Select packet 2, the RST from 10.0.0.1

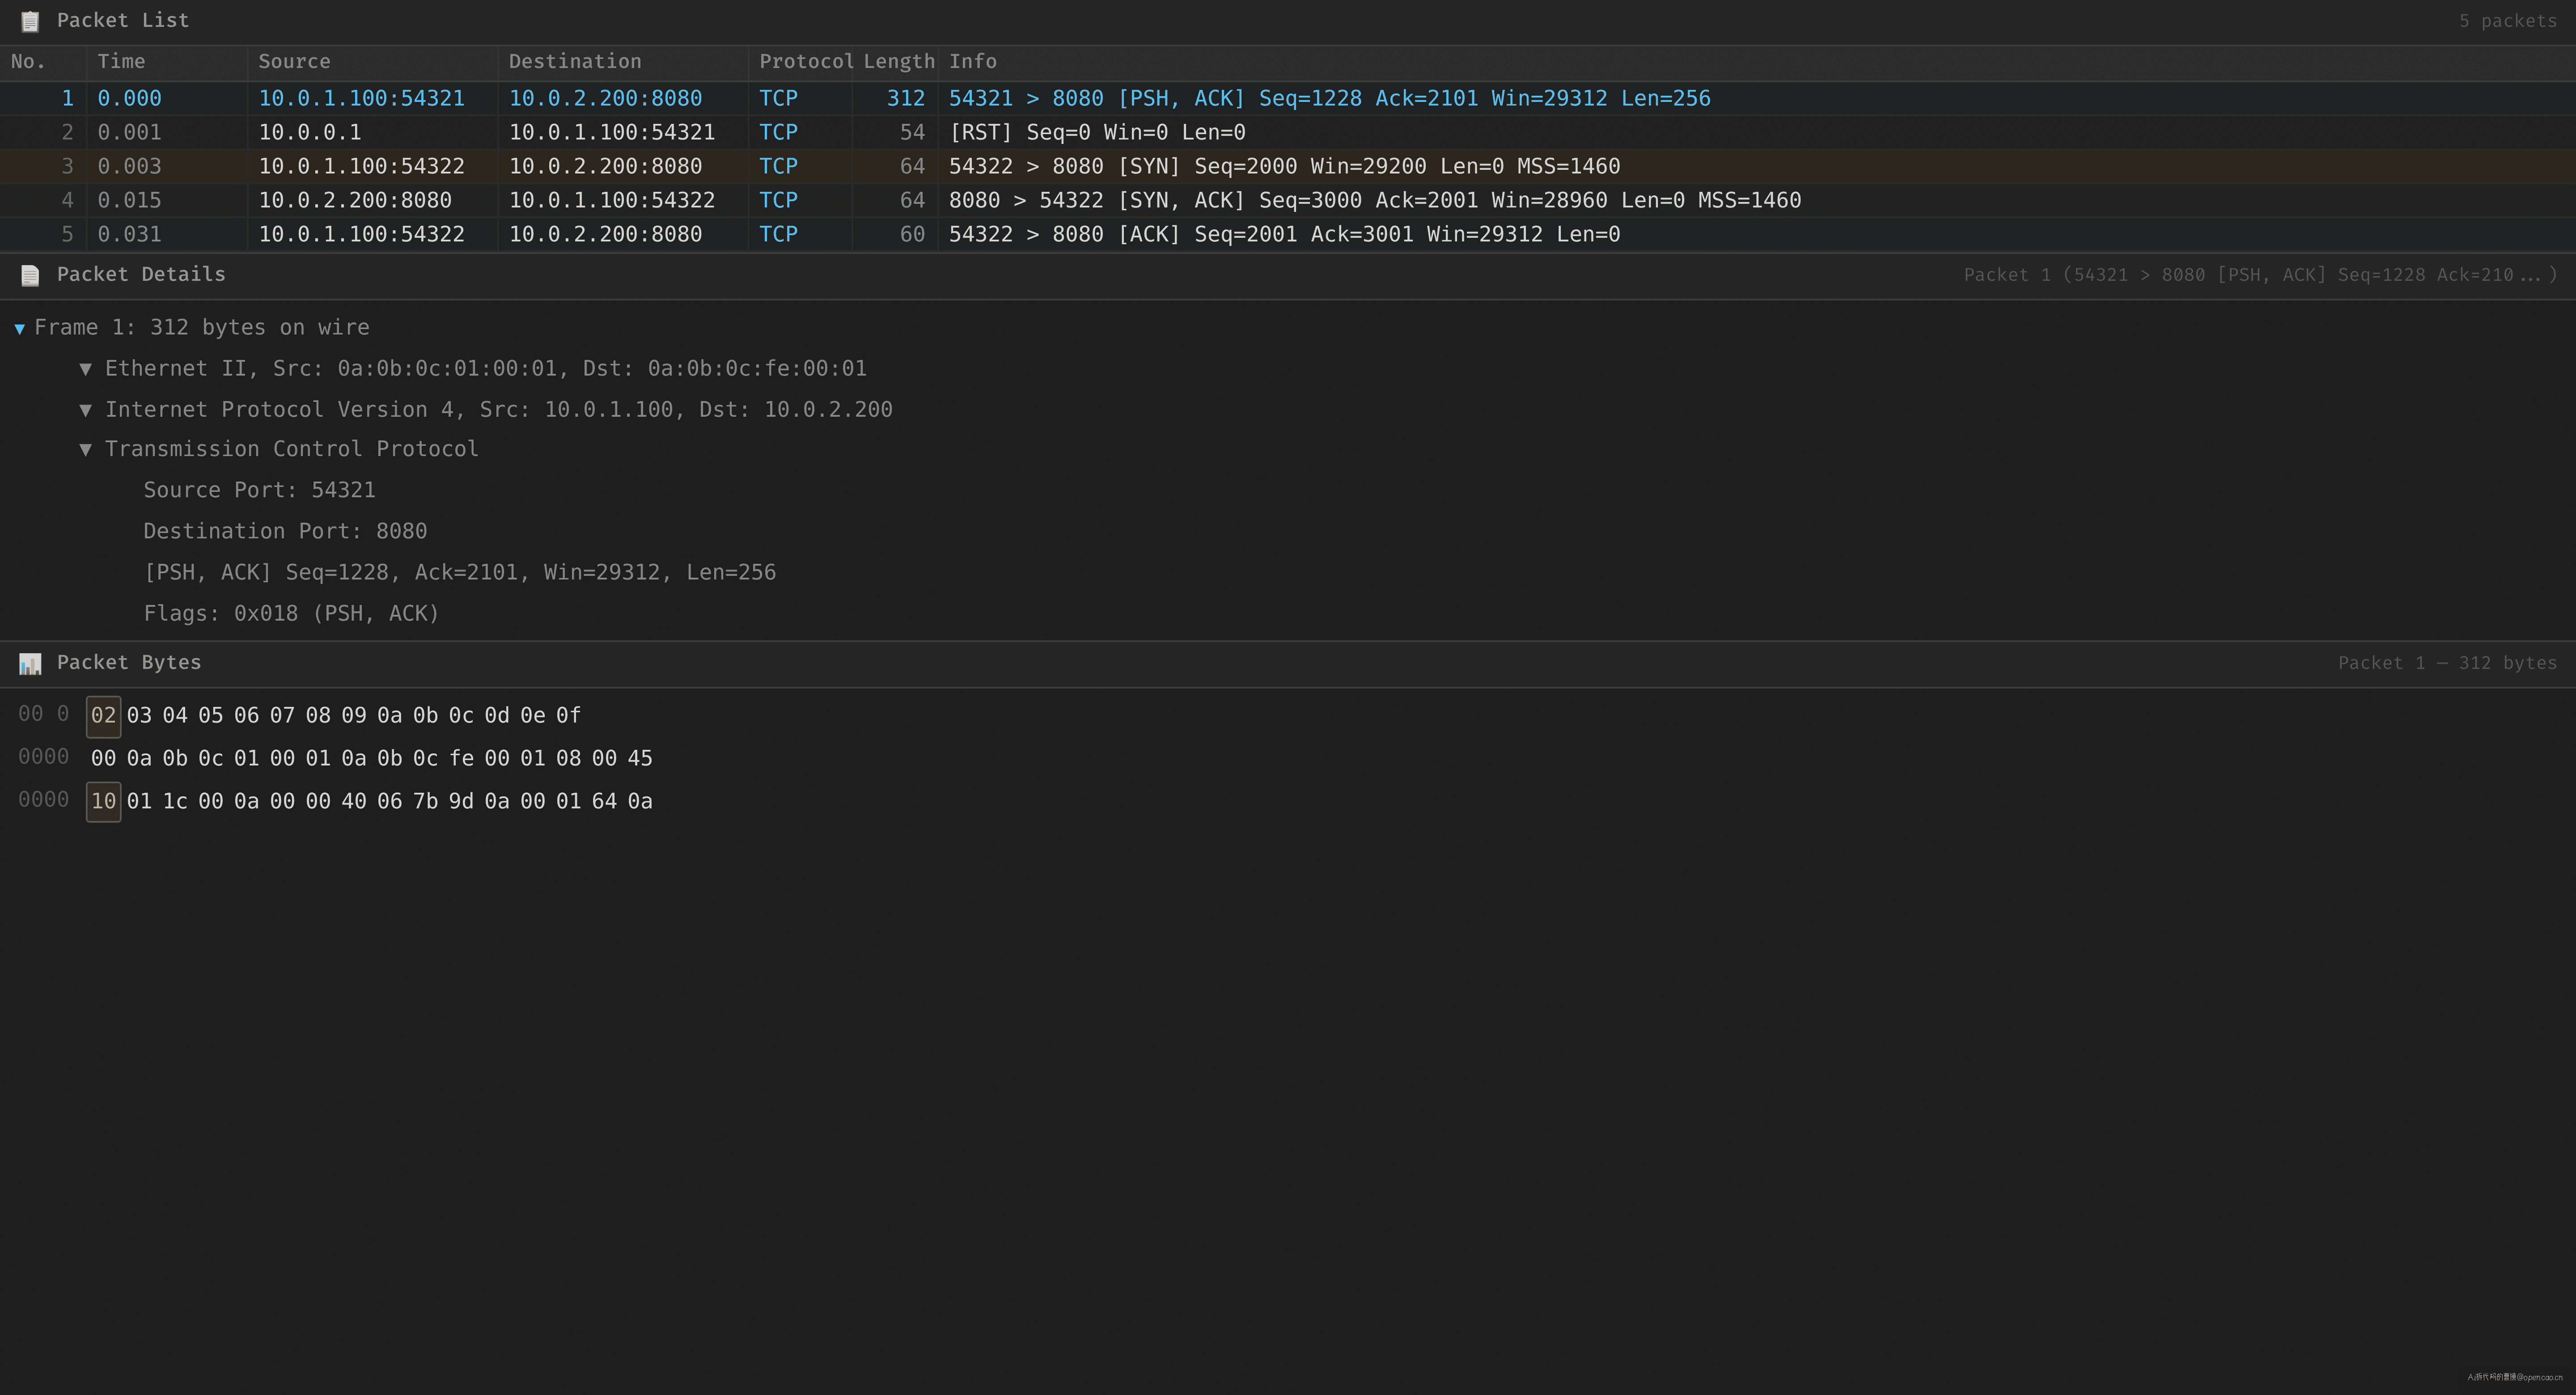tap(1288, 132)
